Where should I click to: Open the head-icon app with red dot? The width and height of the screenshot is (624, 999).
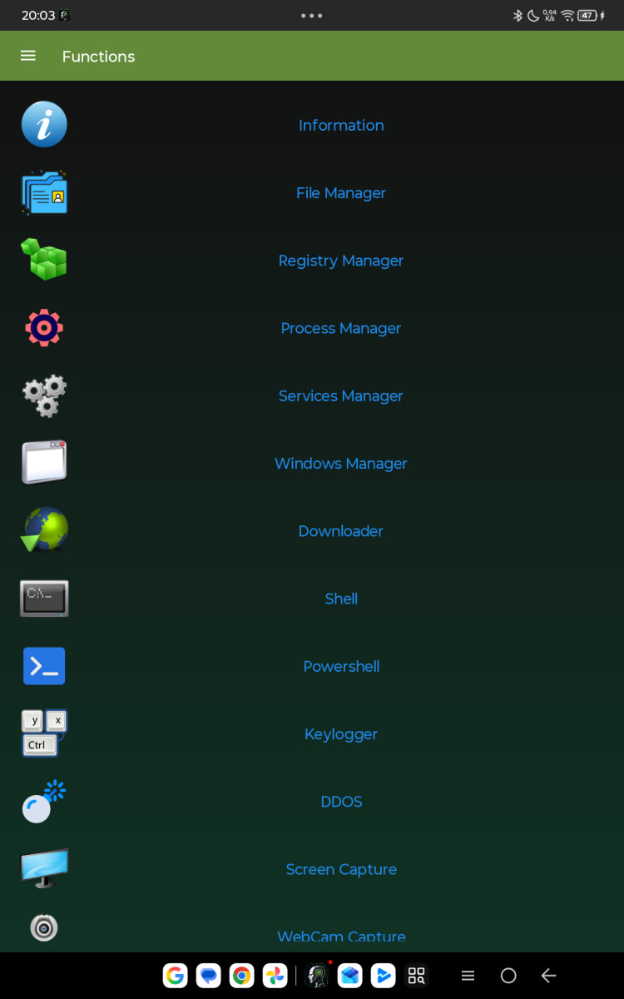[x=317, y=976]
